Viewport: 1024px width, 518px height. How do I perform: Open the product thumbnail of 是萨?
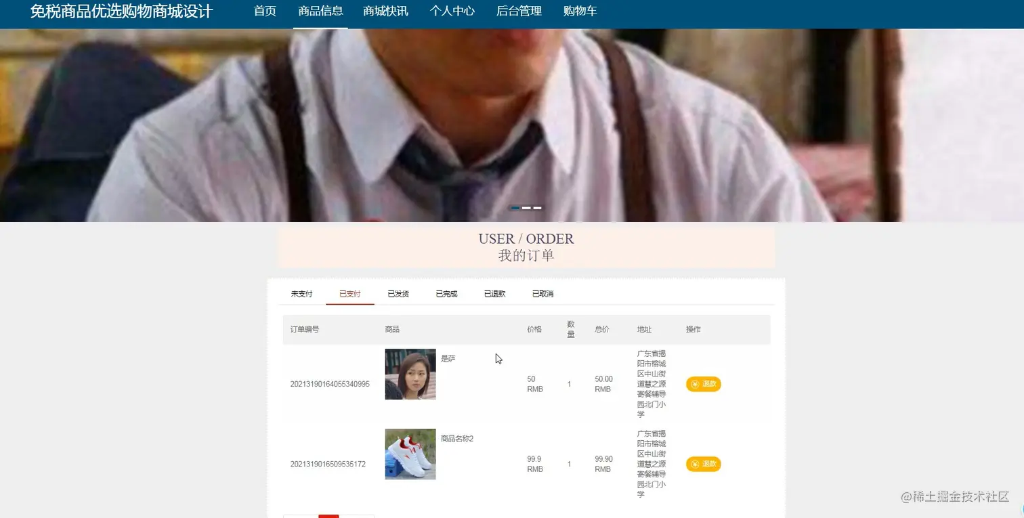[410, 374]
